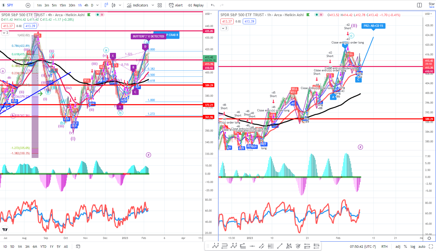The height and width of the screenshot is (251, 436).
Task: Select the Fib spiral drawing tool
Action: point(298,246)
